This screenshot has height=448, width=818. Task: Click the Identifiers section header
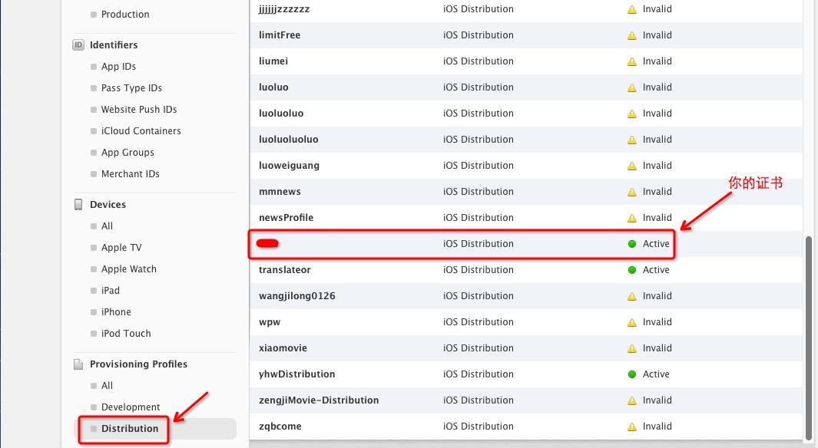pos(114,44)
